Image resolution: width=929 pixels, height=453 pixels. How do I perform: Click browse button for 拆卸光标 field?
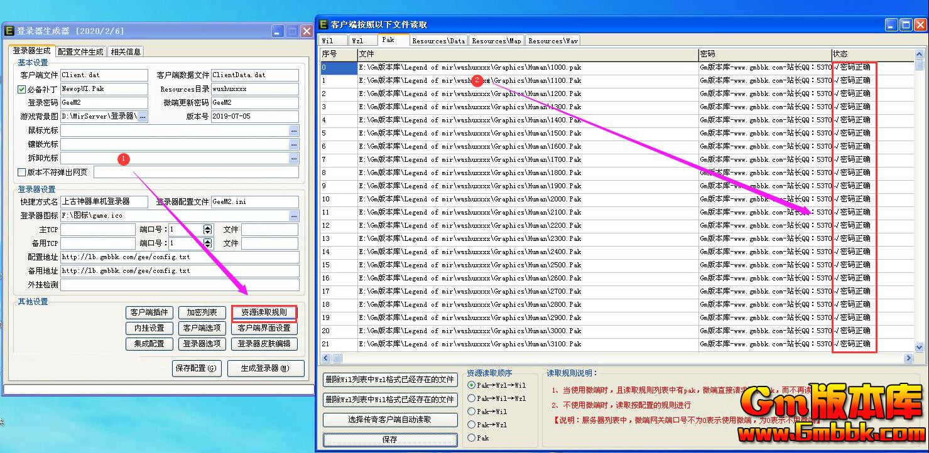(x=294, y=158)
